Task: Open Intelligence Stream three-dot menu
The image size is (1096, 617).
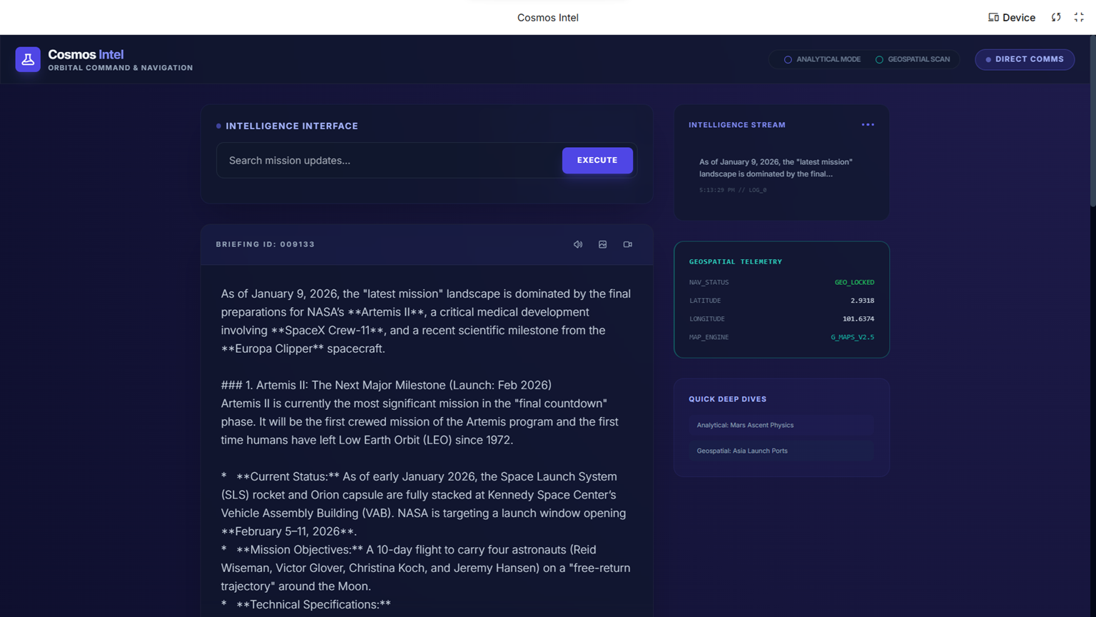Action: pos(868,125)
